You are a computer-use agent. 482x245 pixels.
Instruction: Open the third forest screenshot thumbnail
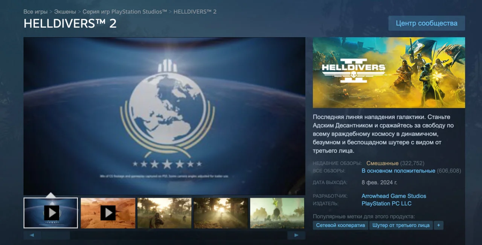pos(164,213)
